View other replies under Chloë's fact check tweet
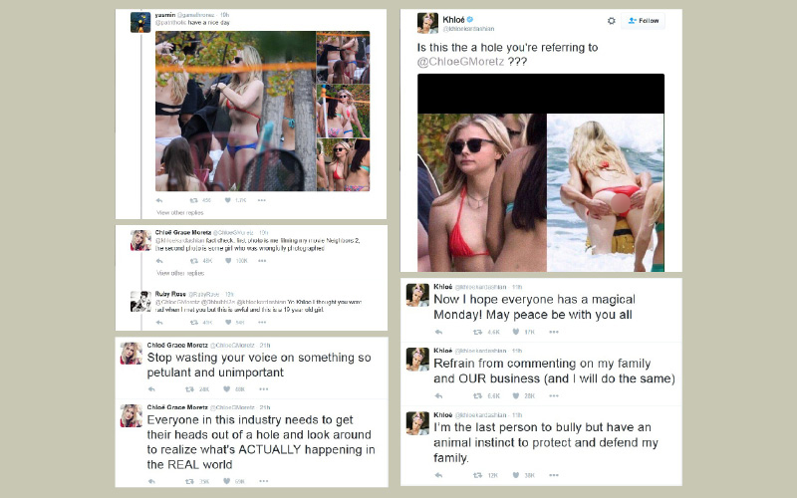This screenshot has height=498, width=797. (x=180, y=273)
